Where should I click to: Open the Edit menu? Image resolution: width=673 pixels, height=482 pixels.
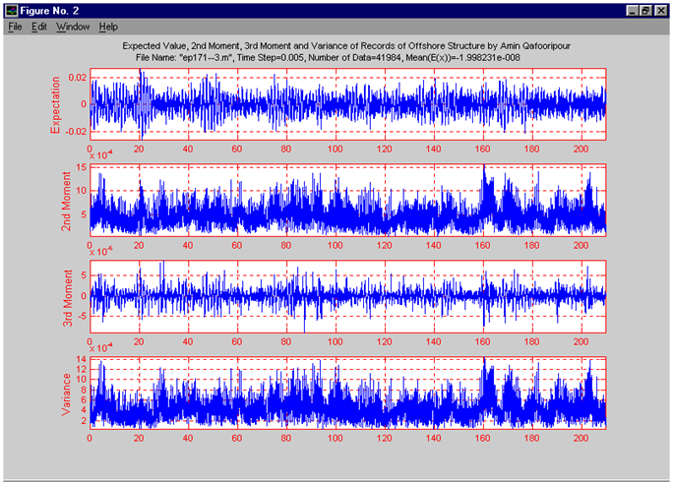point(39,27)
